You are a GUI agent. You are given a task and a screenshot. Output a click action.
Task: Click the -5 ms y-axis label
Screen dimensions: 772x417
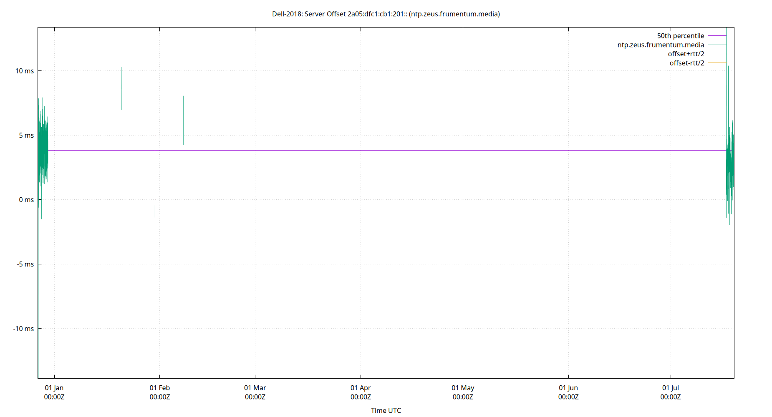[x=24, y=264]
